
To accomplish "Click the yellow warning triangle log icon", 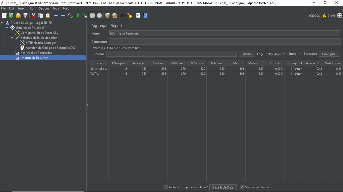I will point(324,15).
